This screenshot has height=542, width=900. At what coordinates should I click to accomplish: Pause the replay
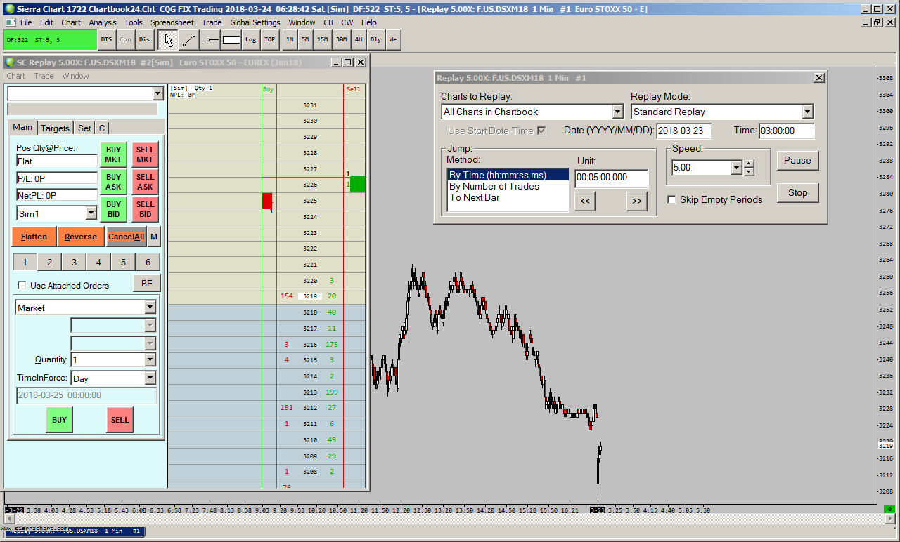pyautogui.click(x=797, y=160)
